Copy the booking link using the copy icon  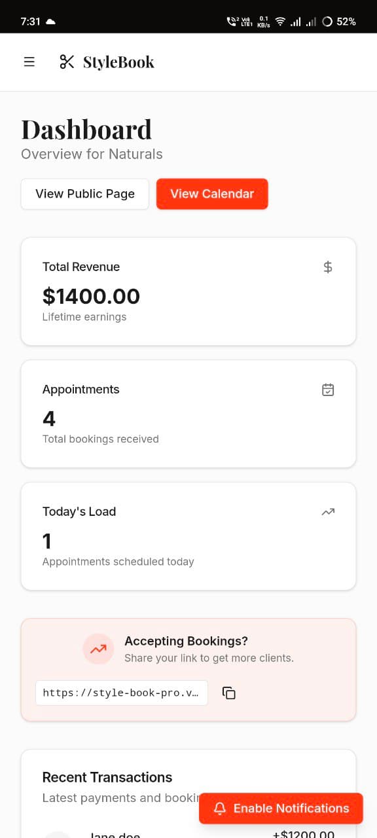[228, 692]
